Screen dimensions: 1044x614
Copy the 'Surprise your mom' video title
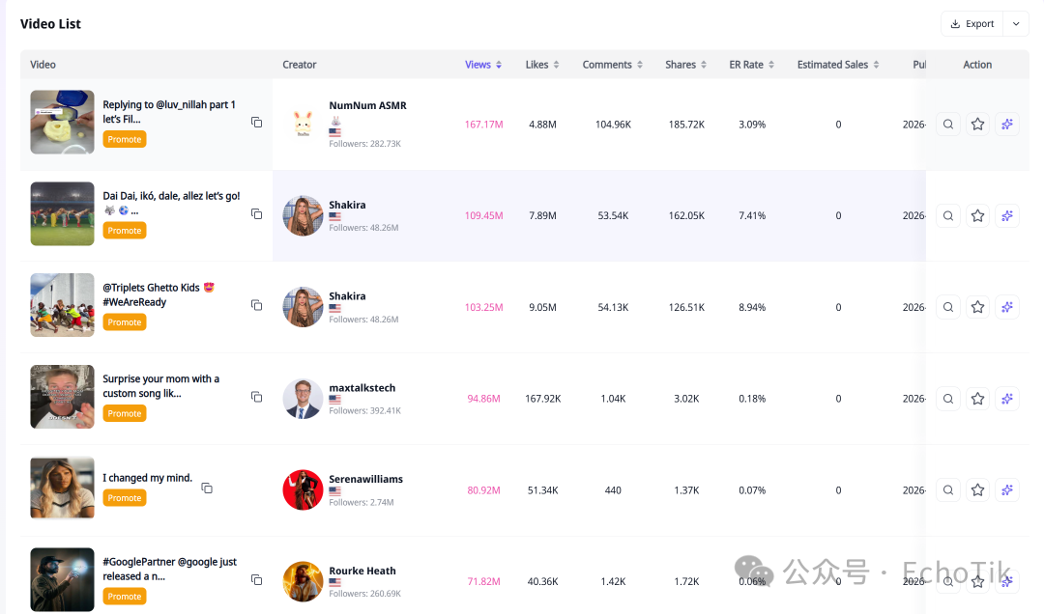256,397
